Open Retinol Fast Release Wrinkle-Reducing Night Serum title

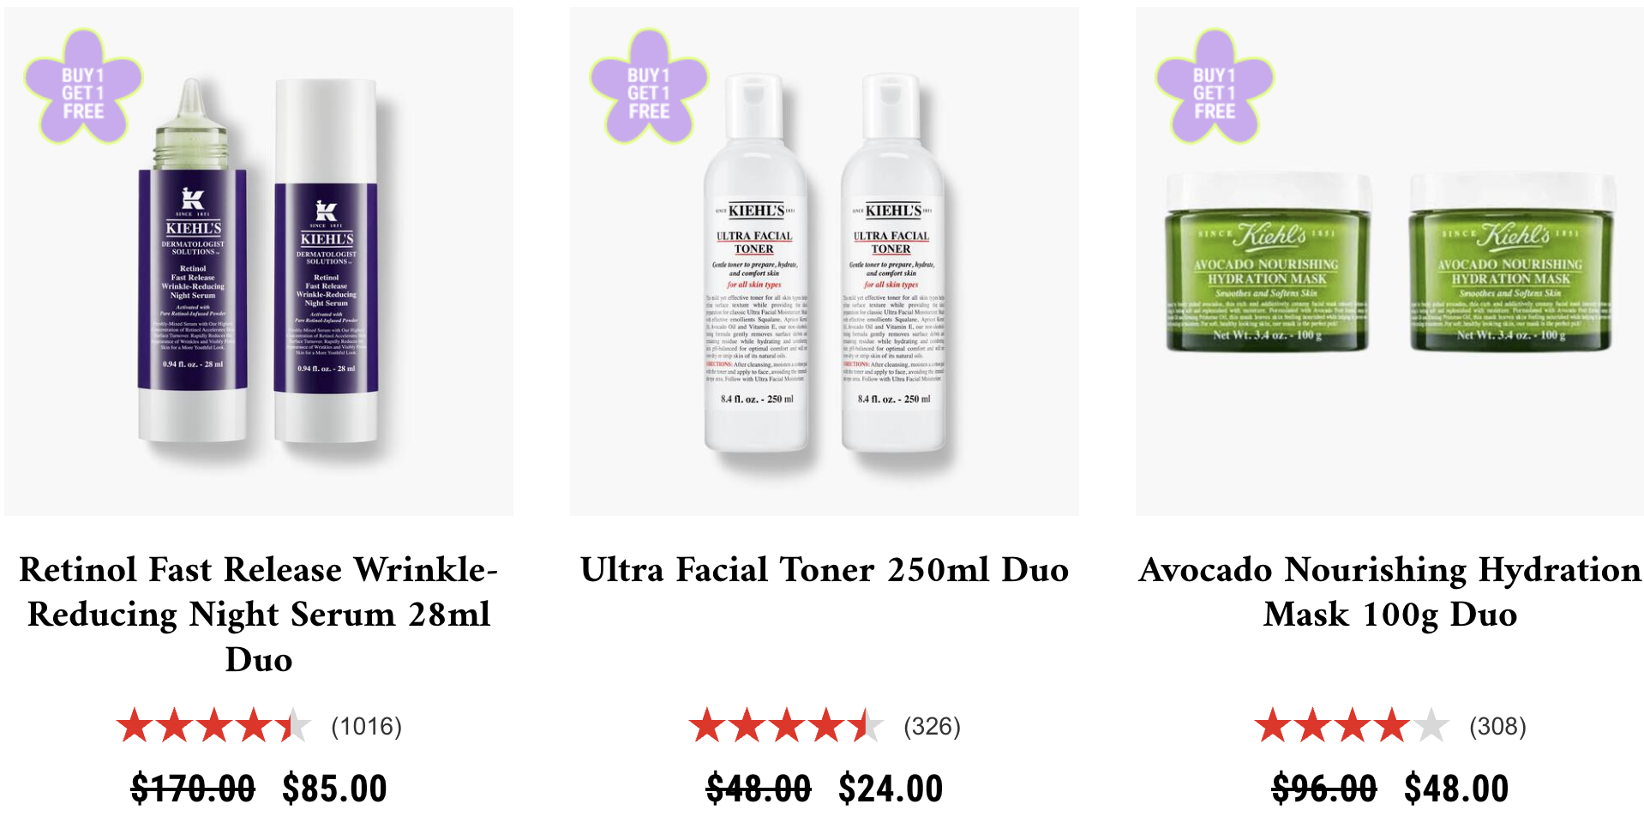click(259, 614)
